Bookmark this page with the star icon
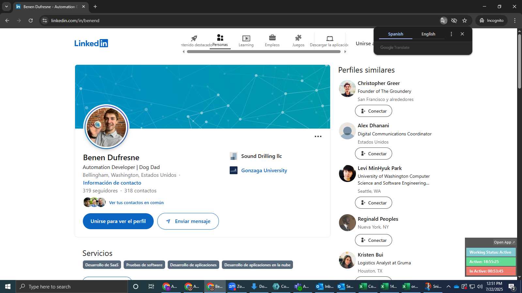The height and width of the screenshot is (293, 522). [x=465, y=21]
